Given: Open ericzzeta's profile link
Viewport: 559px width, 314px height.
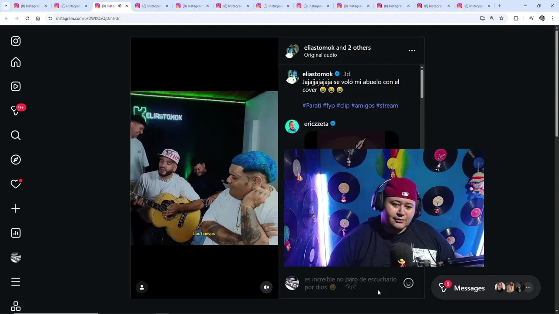Looking at the screenshot, I should (x=316, y=124).
